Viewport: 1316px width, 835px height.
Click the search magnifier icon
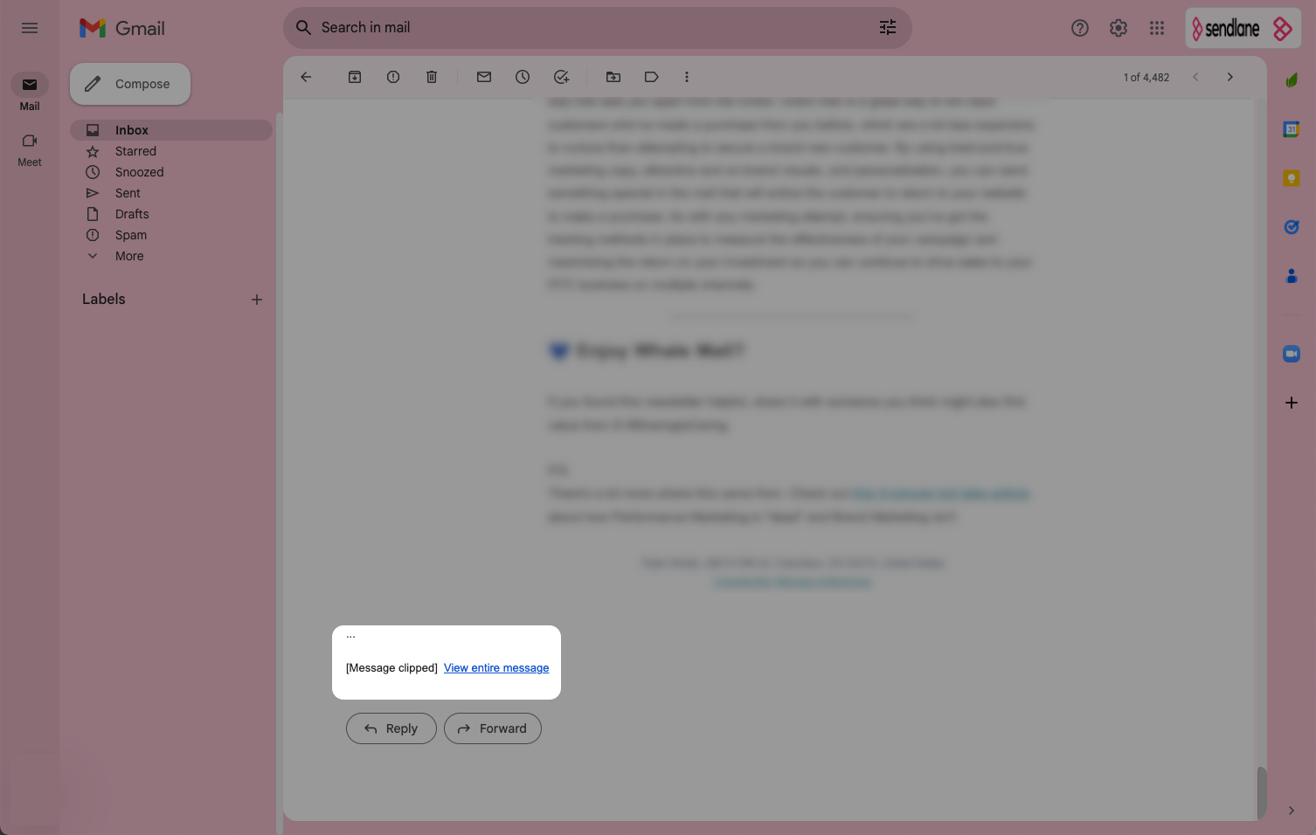(x=304, y=28)
